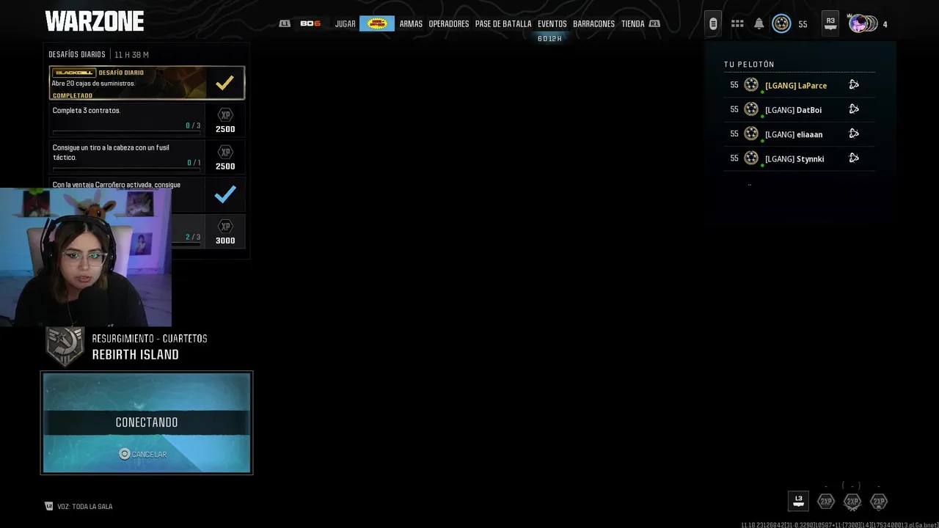Activate the first 2XP token
The width and height of the screenshot is (939, 528).
(x=826, y=502)
